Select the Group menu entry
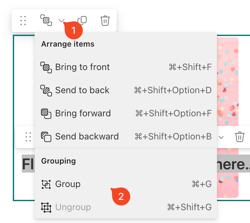This screenshot has height=223, width=250. point(68,184)
